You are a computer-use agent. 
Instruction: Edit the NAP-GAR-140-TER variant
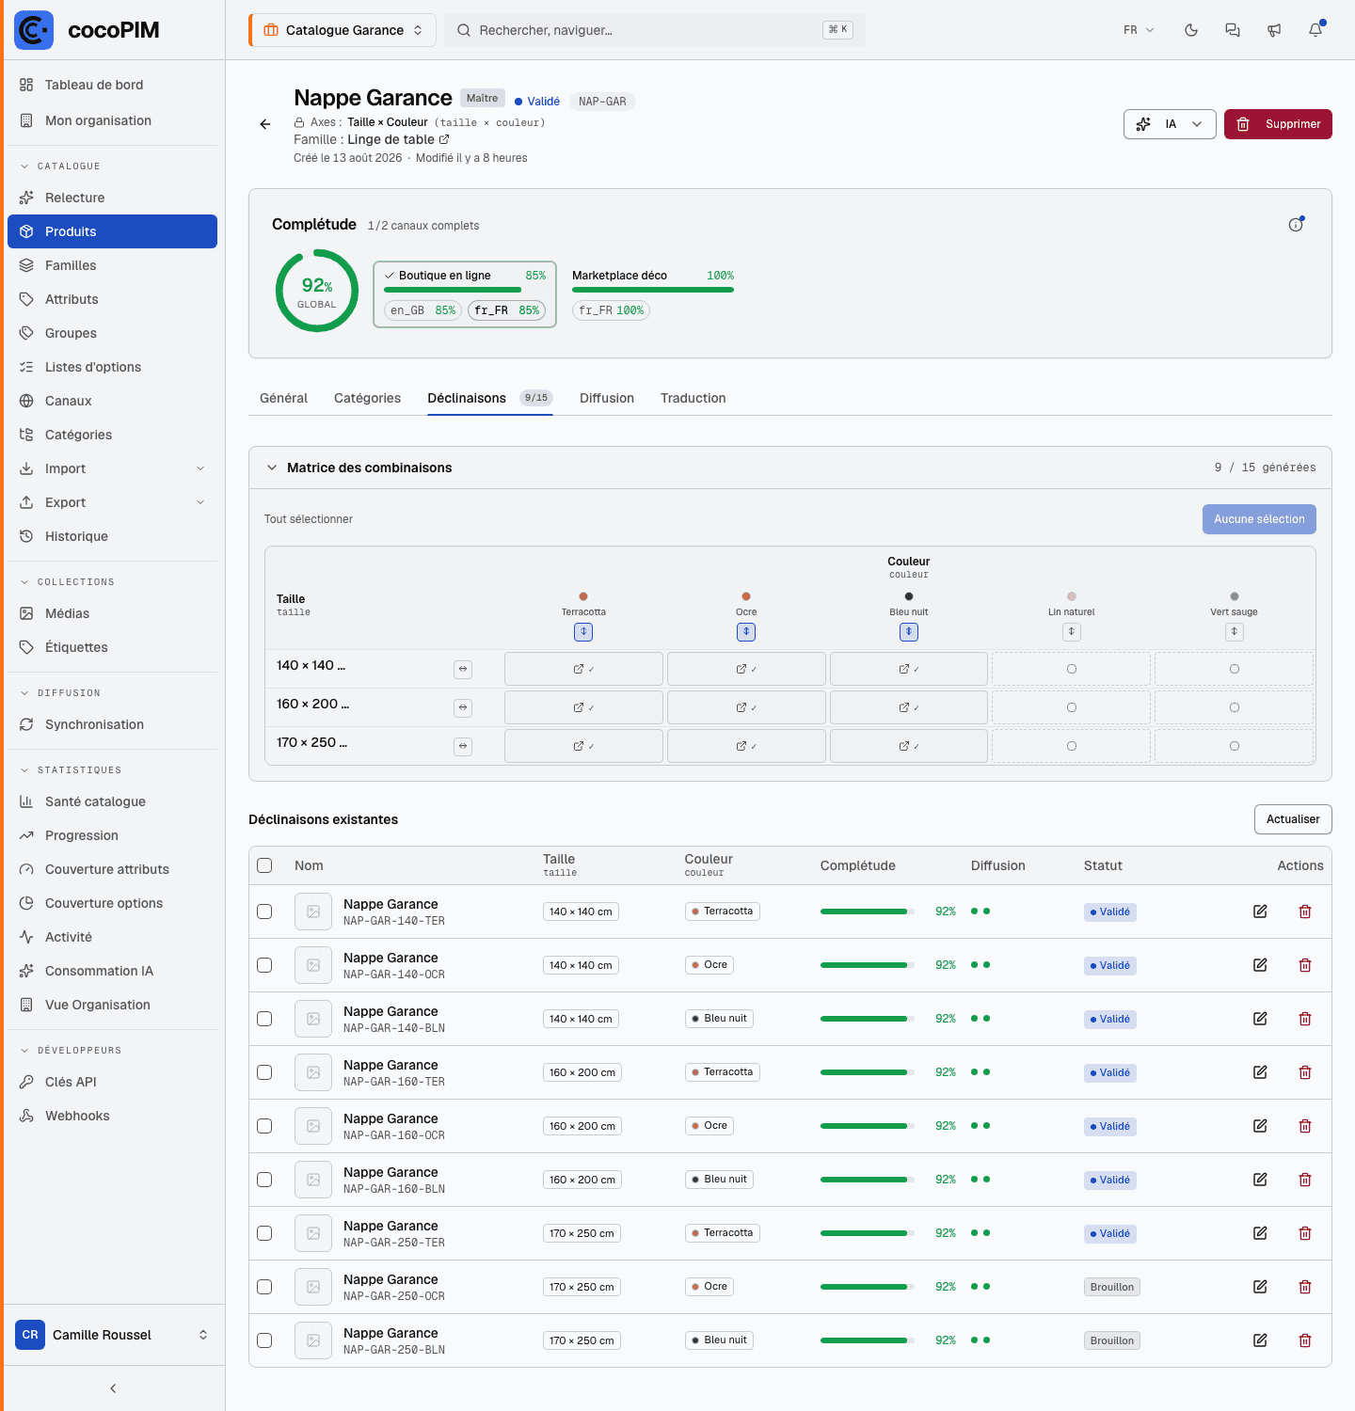point(1260,912)
